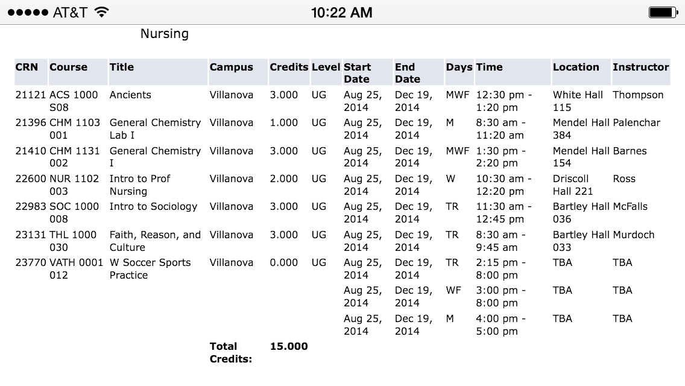
Task: Tap the cellular signal strength dots
Action: (27, 13)
